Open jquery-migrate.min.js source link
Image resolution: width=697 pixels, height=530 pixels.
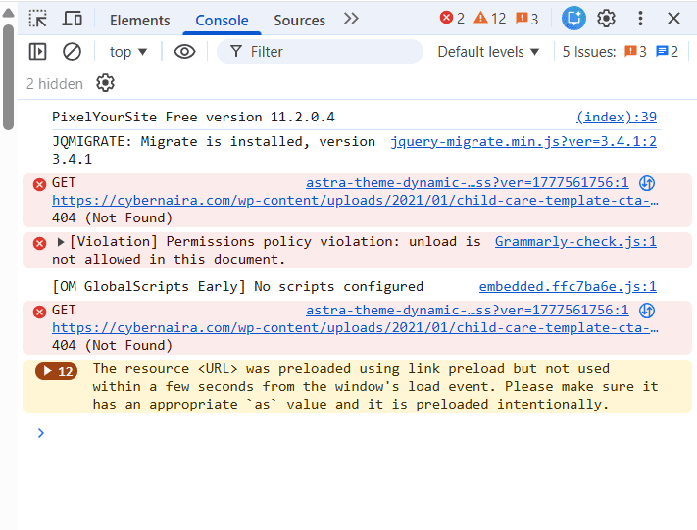point(523,141)
